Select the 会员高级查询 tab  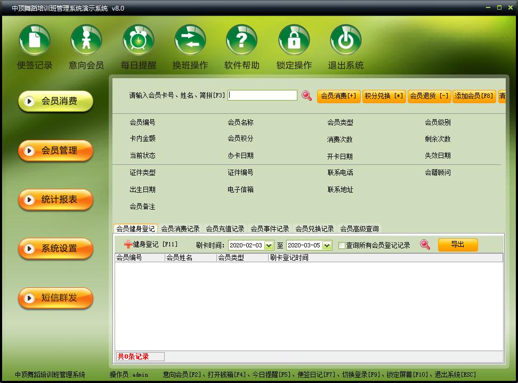point(359,228)
